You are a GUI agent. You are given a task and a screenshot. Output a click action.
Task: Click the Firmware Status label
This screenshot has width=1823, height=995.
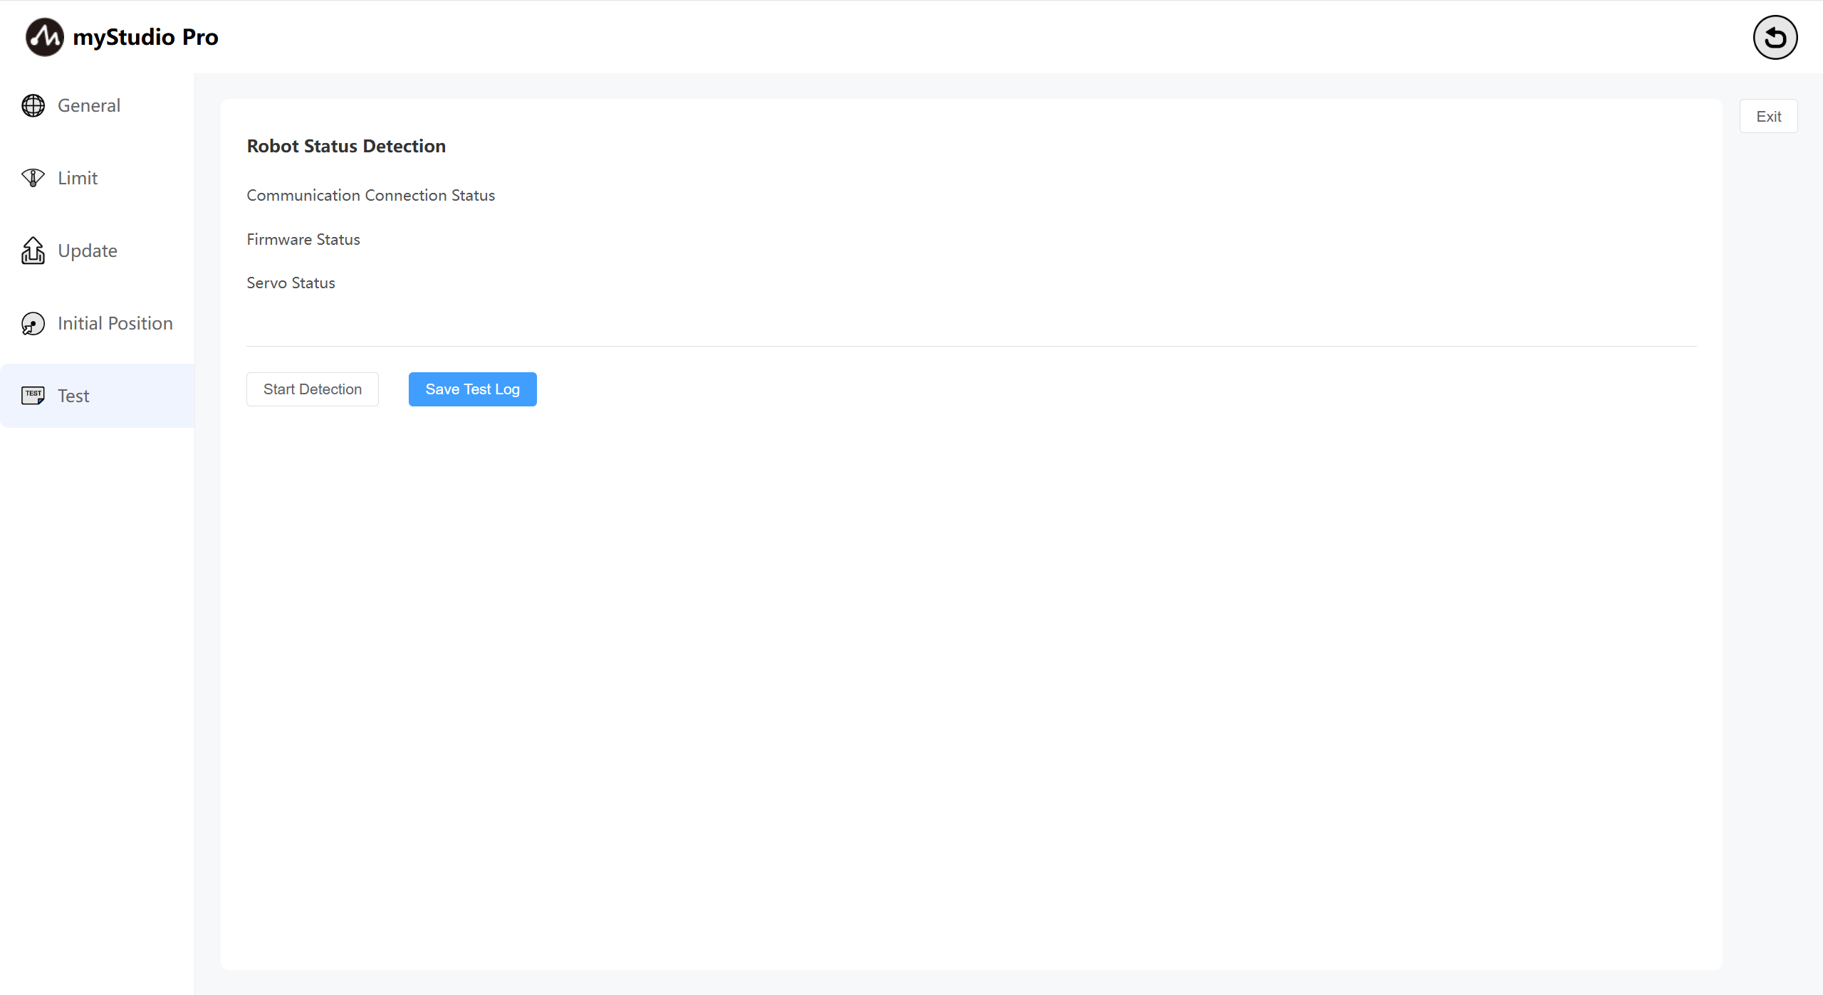(x=303, y=239)
